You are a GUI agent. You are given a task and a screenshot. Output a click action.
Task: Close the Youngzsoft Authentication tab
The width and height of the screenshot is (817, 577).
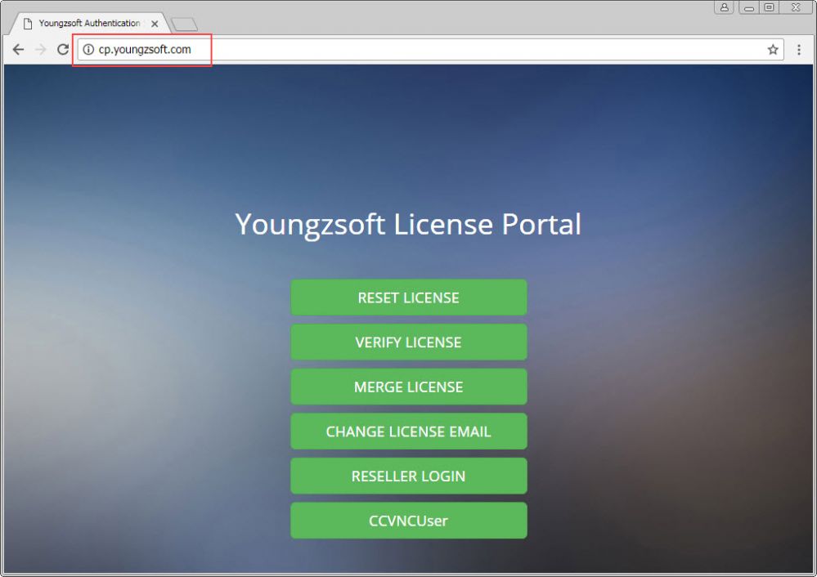[155, 24]
